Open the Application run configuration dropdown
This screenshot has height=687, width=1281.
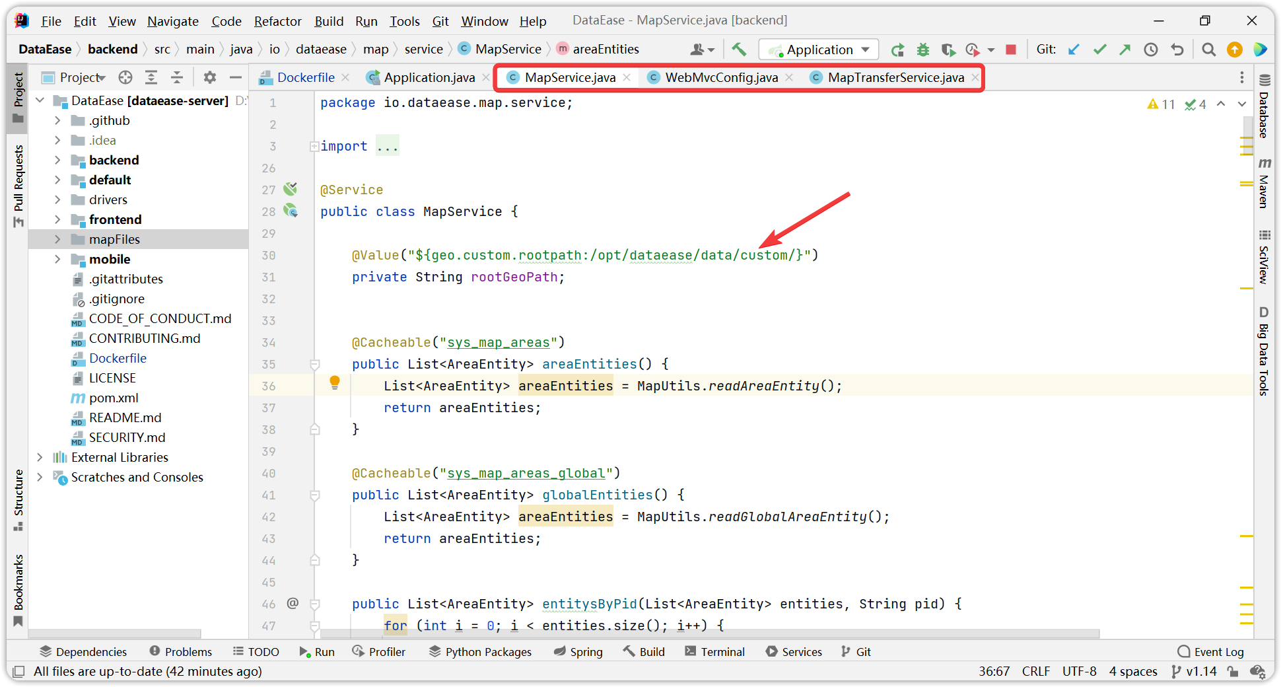(x=819, y=50)
